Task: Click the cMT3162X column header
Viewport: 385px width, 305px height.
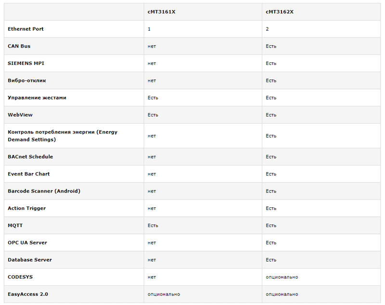Action: [280, 12]
